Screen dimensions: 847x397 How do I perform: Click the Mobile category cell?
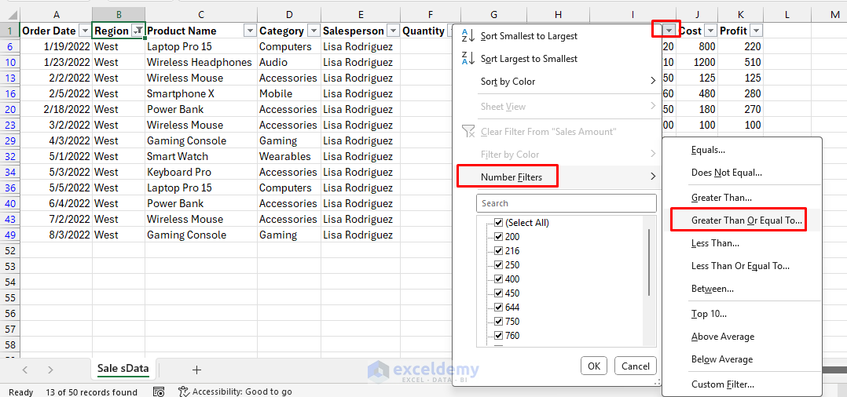coord(289,93)
